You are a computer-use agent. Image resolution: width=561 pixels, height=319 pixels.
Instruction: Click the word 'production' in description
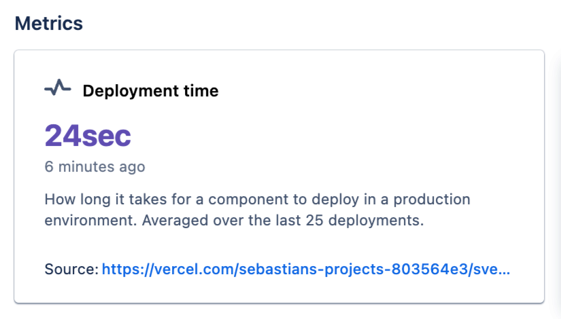tap(436, 200)
